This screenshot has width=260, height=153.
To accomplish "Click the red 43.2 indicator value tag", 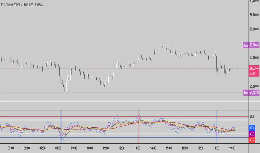I will coord(252,140).
